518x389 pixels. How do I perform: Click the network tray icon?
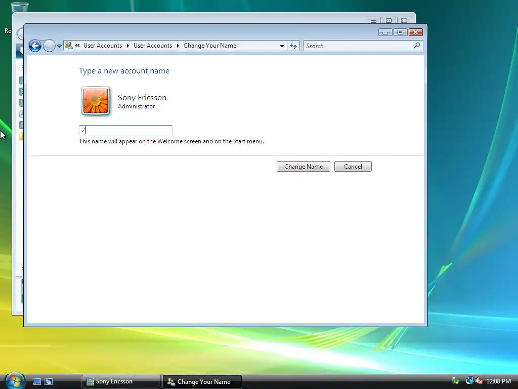coord(469,381)
